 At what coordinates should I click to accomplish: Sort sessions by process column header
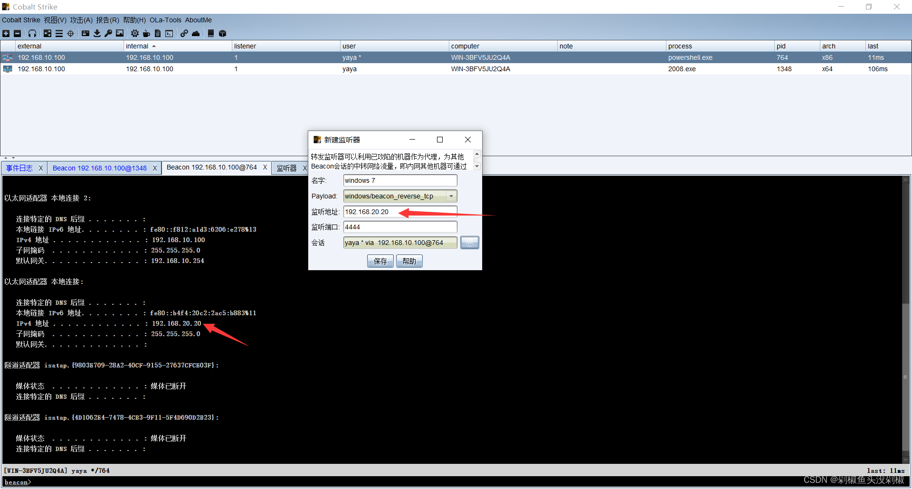[x=720, y=46]
